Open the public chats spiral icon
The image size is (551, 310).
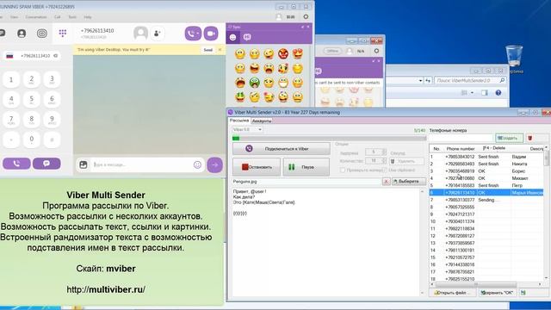pos(42,34)
